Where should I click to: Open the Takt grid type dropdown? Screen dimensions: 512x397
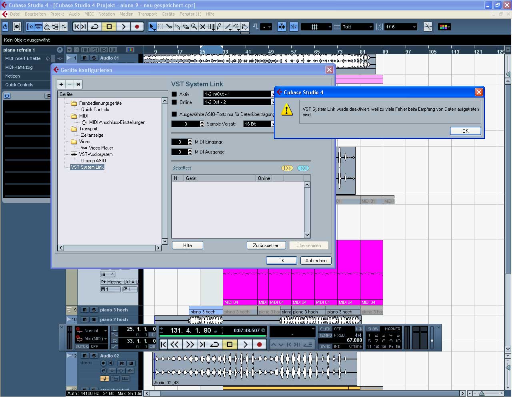tap(357, 27)
